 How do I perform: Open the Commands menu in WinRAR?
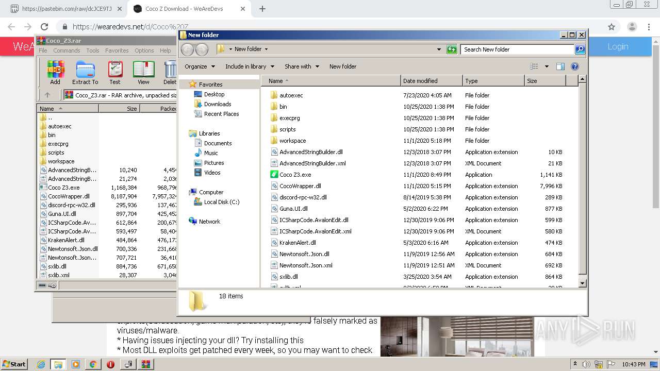(67, 50)
